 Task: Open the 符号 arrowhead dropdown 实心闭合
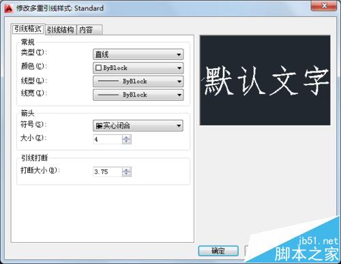pos(138,125)
